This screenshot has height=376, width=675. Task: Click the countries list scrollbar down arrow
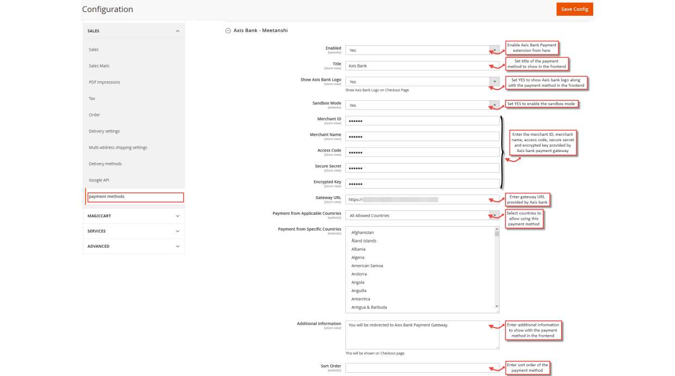coord(497,306)
